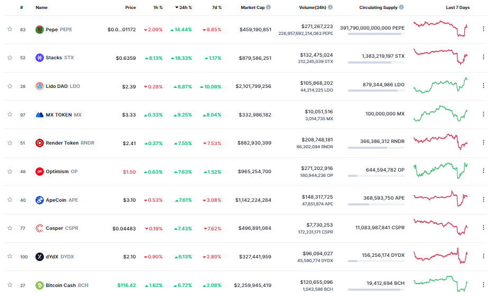The height and width of the screenshot is (296, 495).
Task: Open the Lido DAO LDO link
Action: pyautogui.click(x=63, y=86)
